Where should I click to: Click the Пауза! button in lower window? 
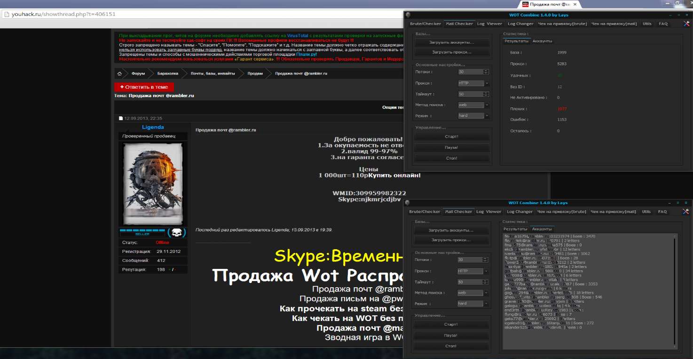click(451, 336)
